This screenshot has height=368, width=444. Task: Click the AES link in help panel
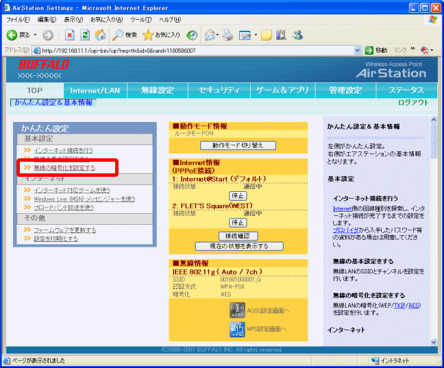(413, 306)
